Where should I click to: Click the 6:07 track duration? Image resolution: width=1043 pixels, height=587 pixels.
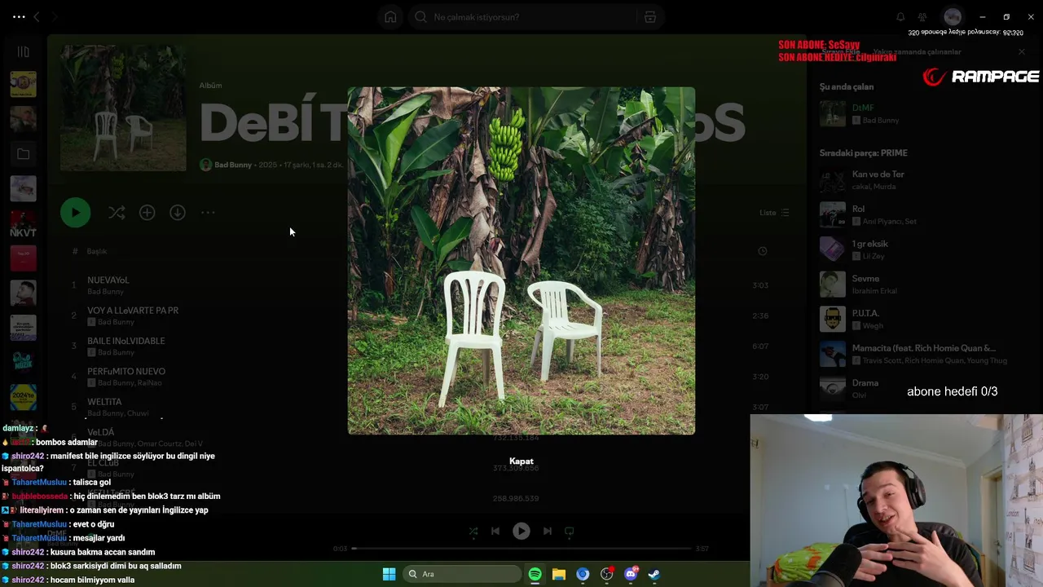(760, 346)
